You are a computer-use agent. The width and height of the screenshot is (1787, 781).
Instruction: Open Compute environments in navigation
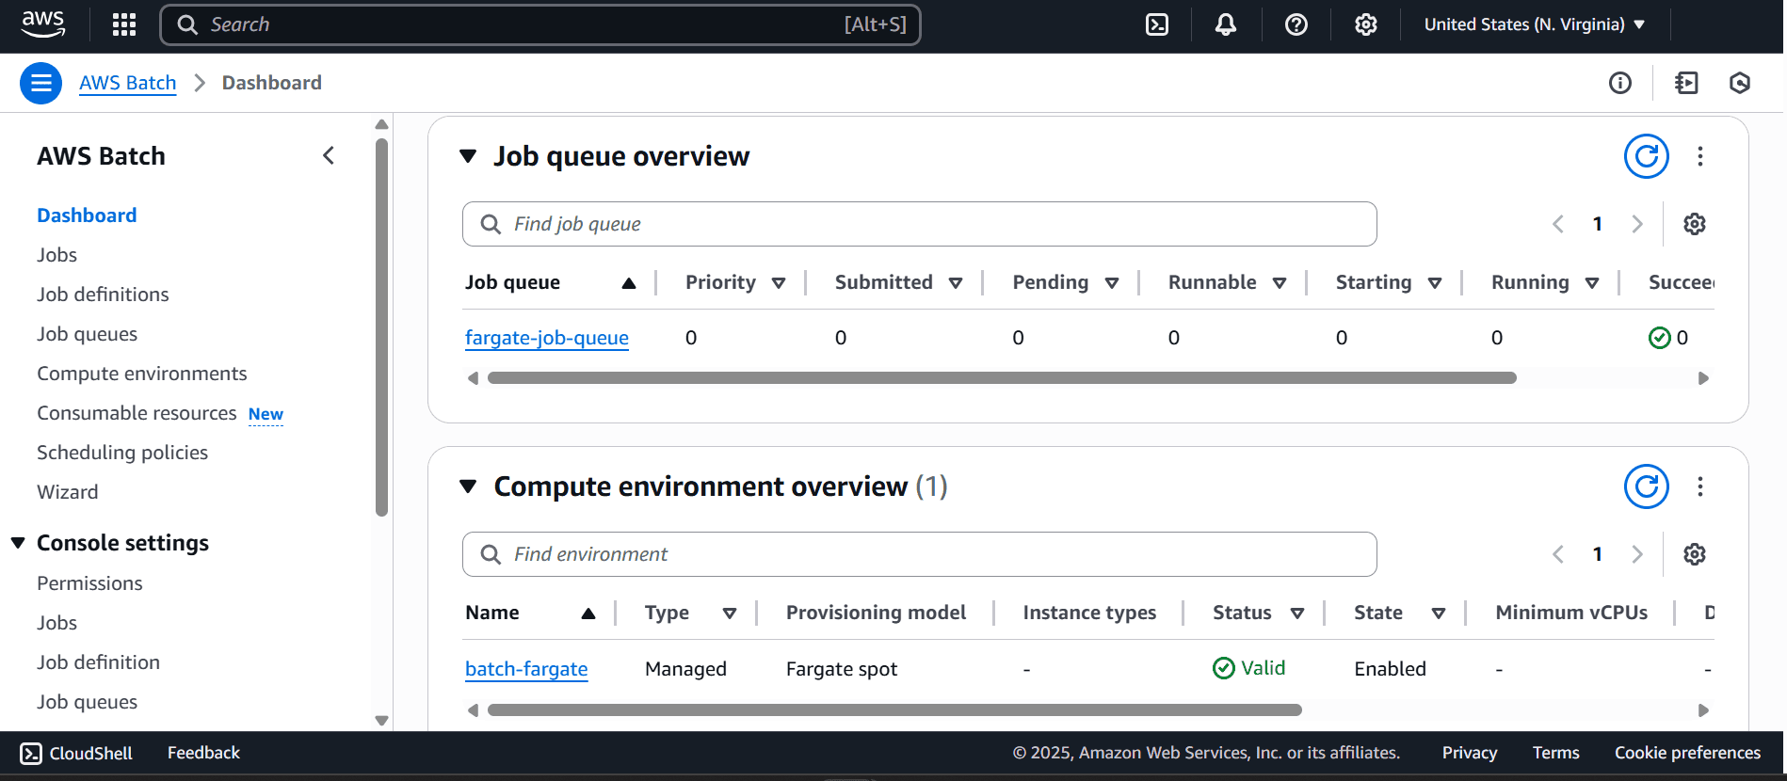[x=142, y=374]
